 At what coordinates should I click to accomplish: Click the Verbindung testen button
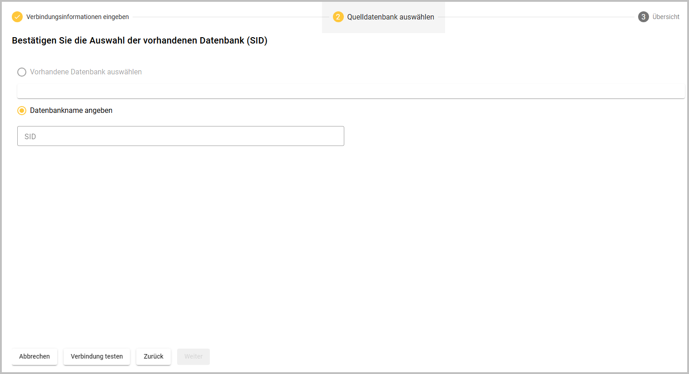click(97, 356)
